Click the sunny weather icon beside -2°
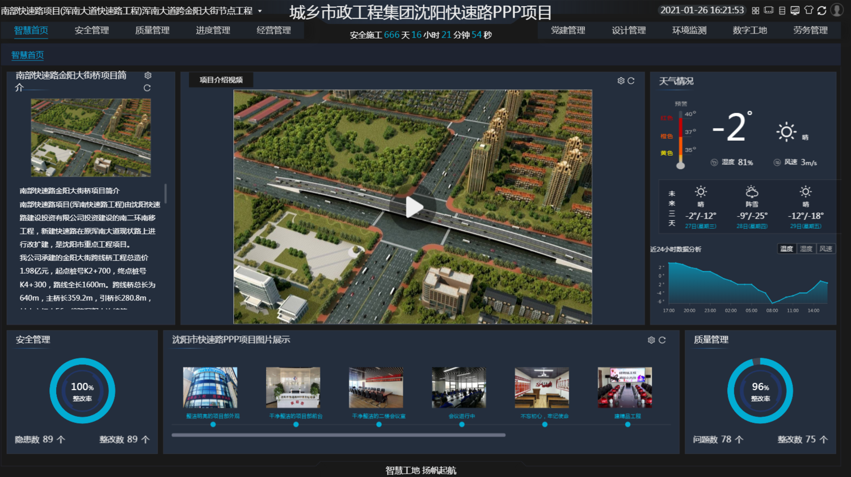Viewport: 851px width, 477px height. pos(786,132)
